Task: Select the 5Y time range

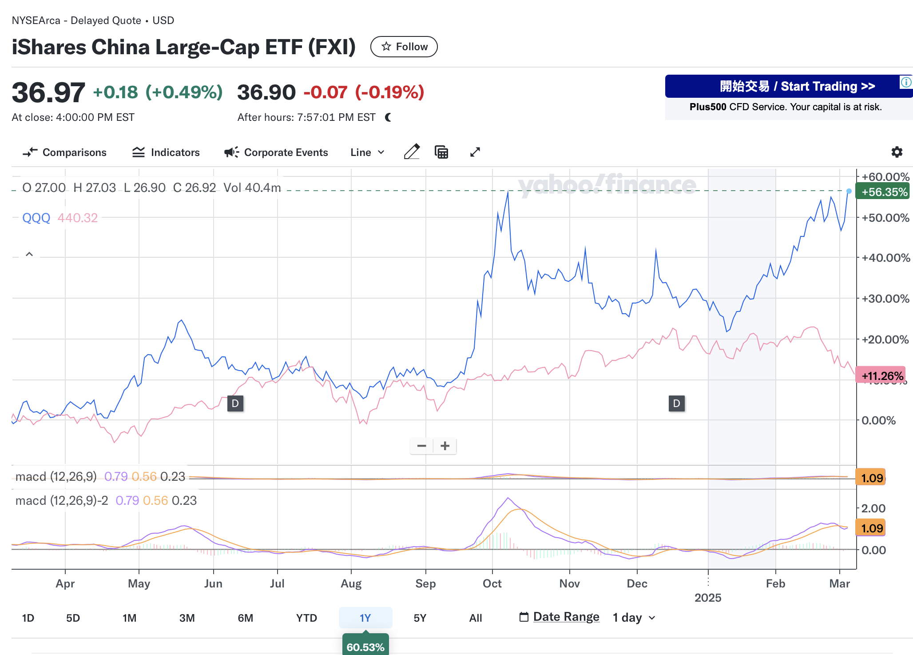Action: pyautogui.click(x=420, y=618)
